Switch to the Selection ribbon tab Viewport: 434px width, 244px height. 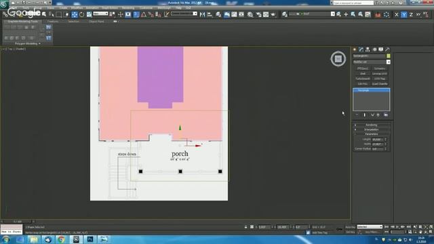click(x=73, y=21)
